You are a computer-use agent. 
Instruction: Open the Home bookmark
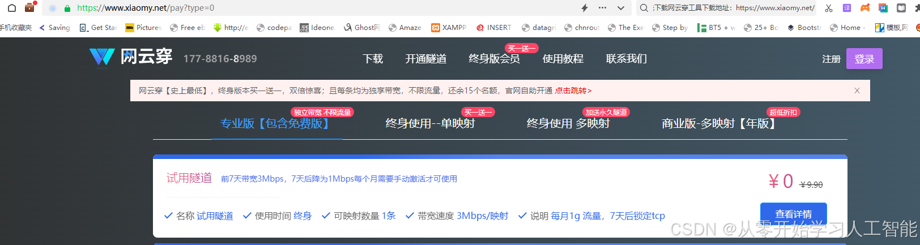coord(847,27)
